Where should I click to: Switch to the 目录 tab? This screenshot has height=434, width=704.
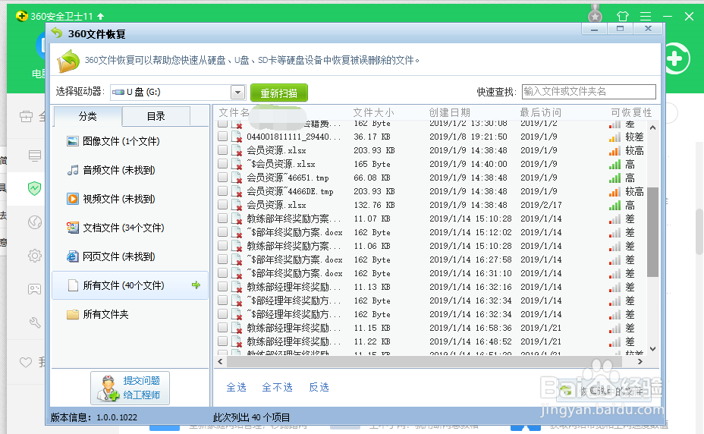(x=156, y=116)
